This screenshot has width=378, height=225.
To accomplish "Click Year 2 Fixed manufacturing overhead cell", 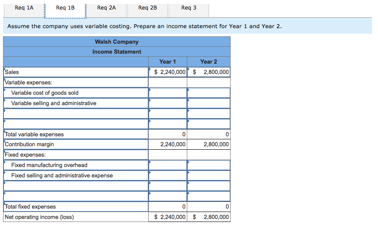I will (x=209, y=165).
